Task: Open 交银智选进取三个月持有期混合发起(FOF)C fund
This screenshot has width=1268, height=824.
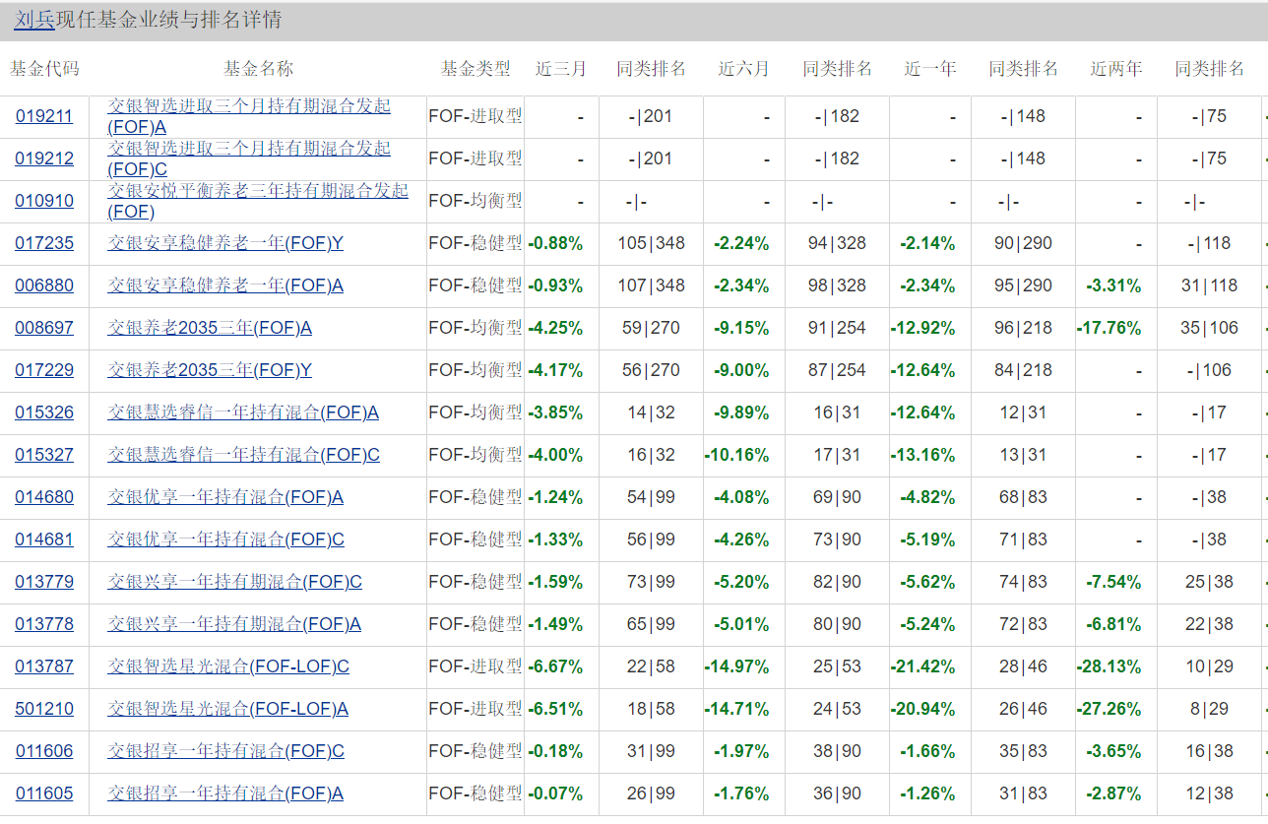Action: pos(249,158)
